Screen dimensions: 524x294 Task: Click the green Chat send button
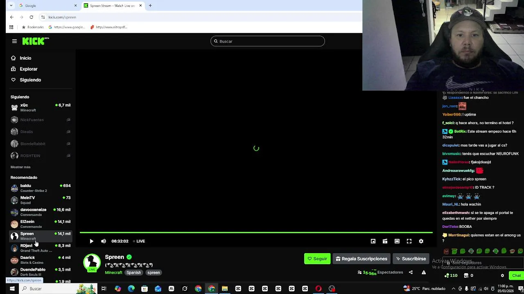[x=516, y=276]
